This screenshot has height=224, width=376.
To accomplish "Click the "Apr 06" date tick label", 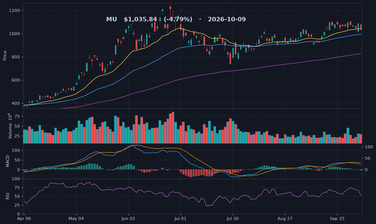I will [24, 218].
